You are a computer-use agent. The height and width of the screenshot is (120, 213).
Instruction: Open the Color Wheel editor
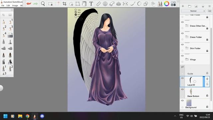(x=166, y=4)
